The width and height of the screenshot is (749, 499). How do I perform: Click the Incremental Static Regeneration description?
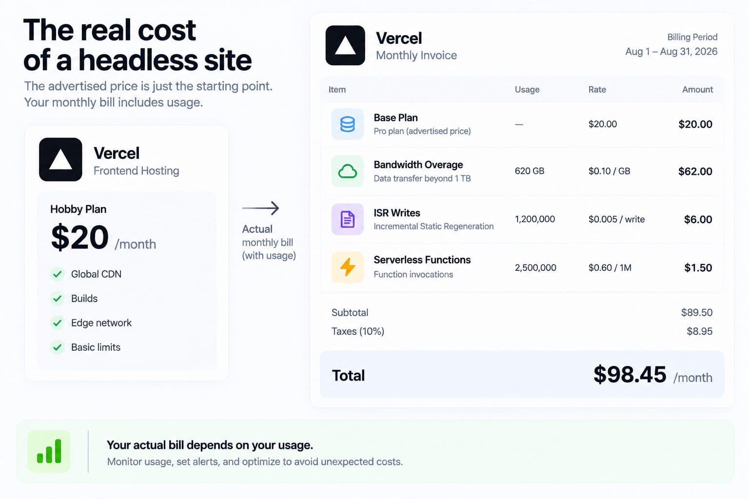(434, 227)
